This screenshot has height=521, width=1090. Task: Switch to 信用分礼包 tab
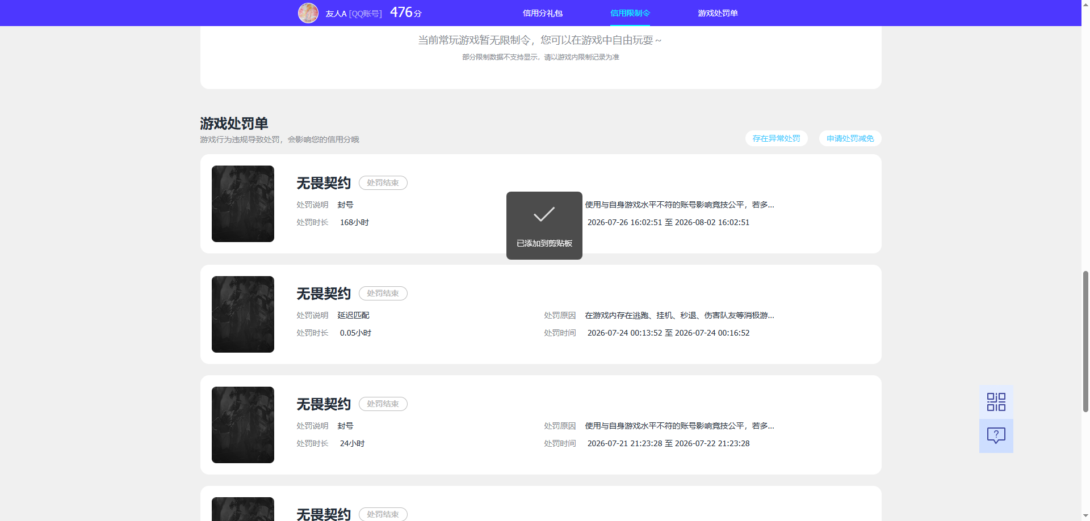(x=543, y=13)
